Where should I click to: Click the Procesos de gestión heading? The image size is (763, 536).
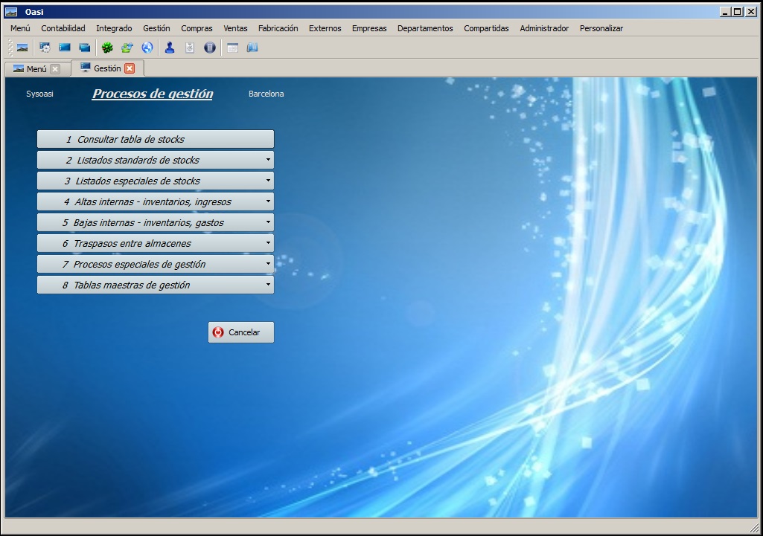pos(153,94)
